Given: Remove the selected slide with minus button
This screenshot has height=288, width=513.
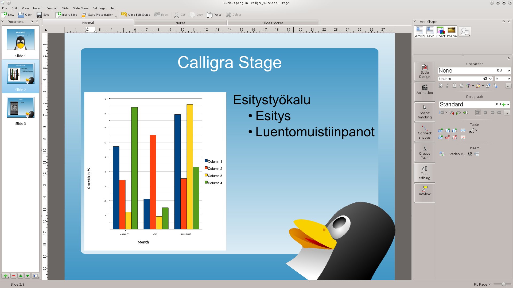Looking at the screenshot, I should 14,276.
